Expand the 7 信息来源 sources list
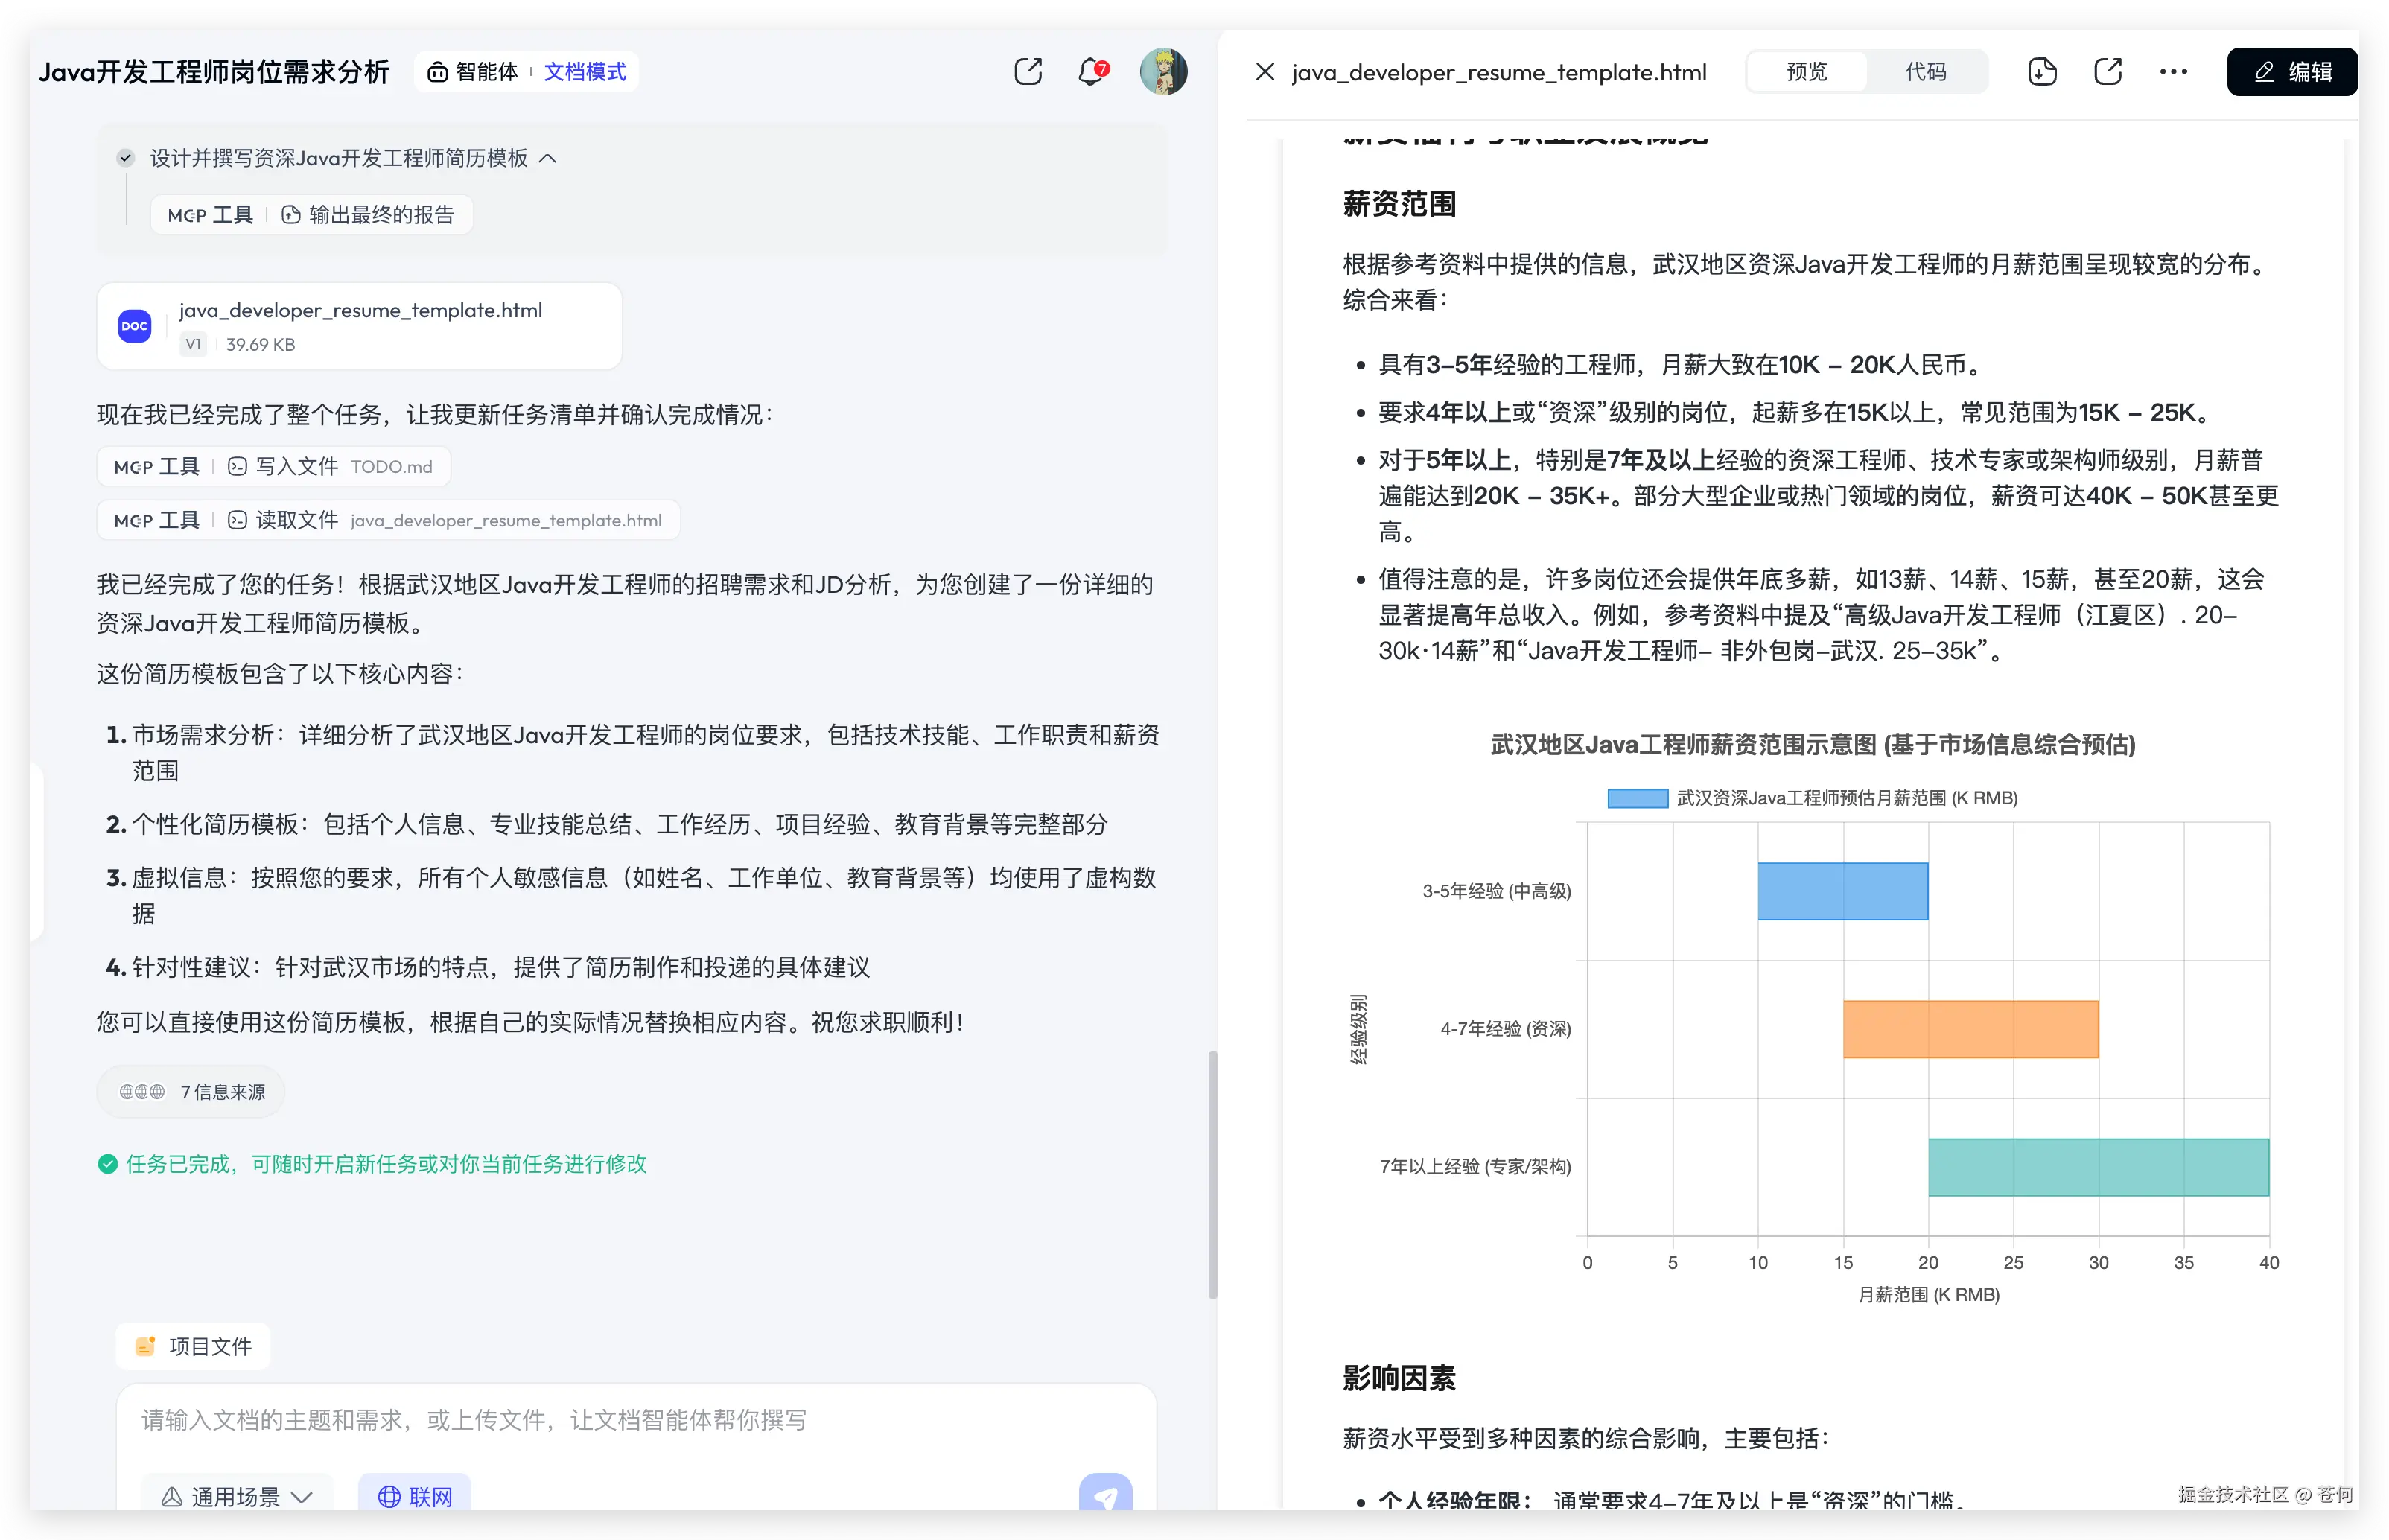 (192, 1092)
